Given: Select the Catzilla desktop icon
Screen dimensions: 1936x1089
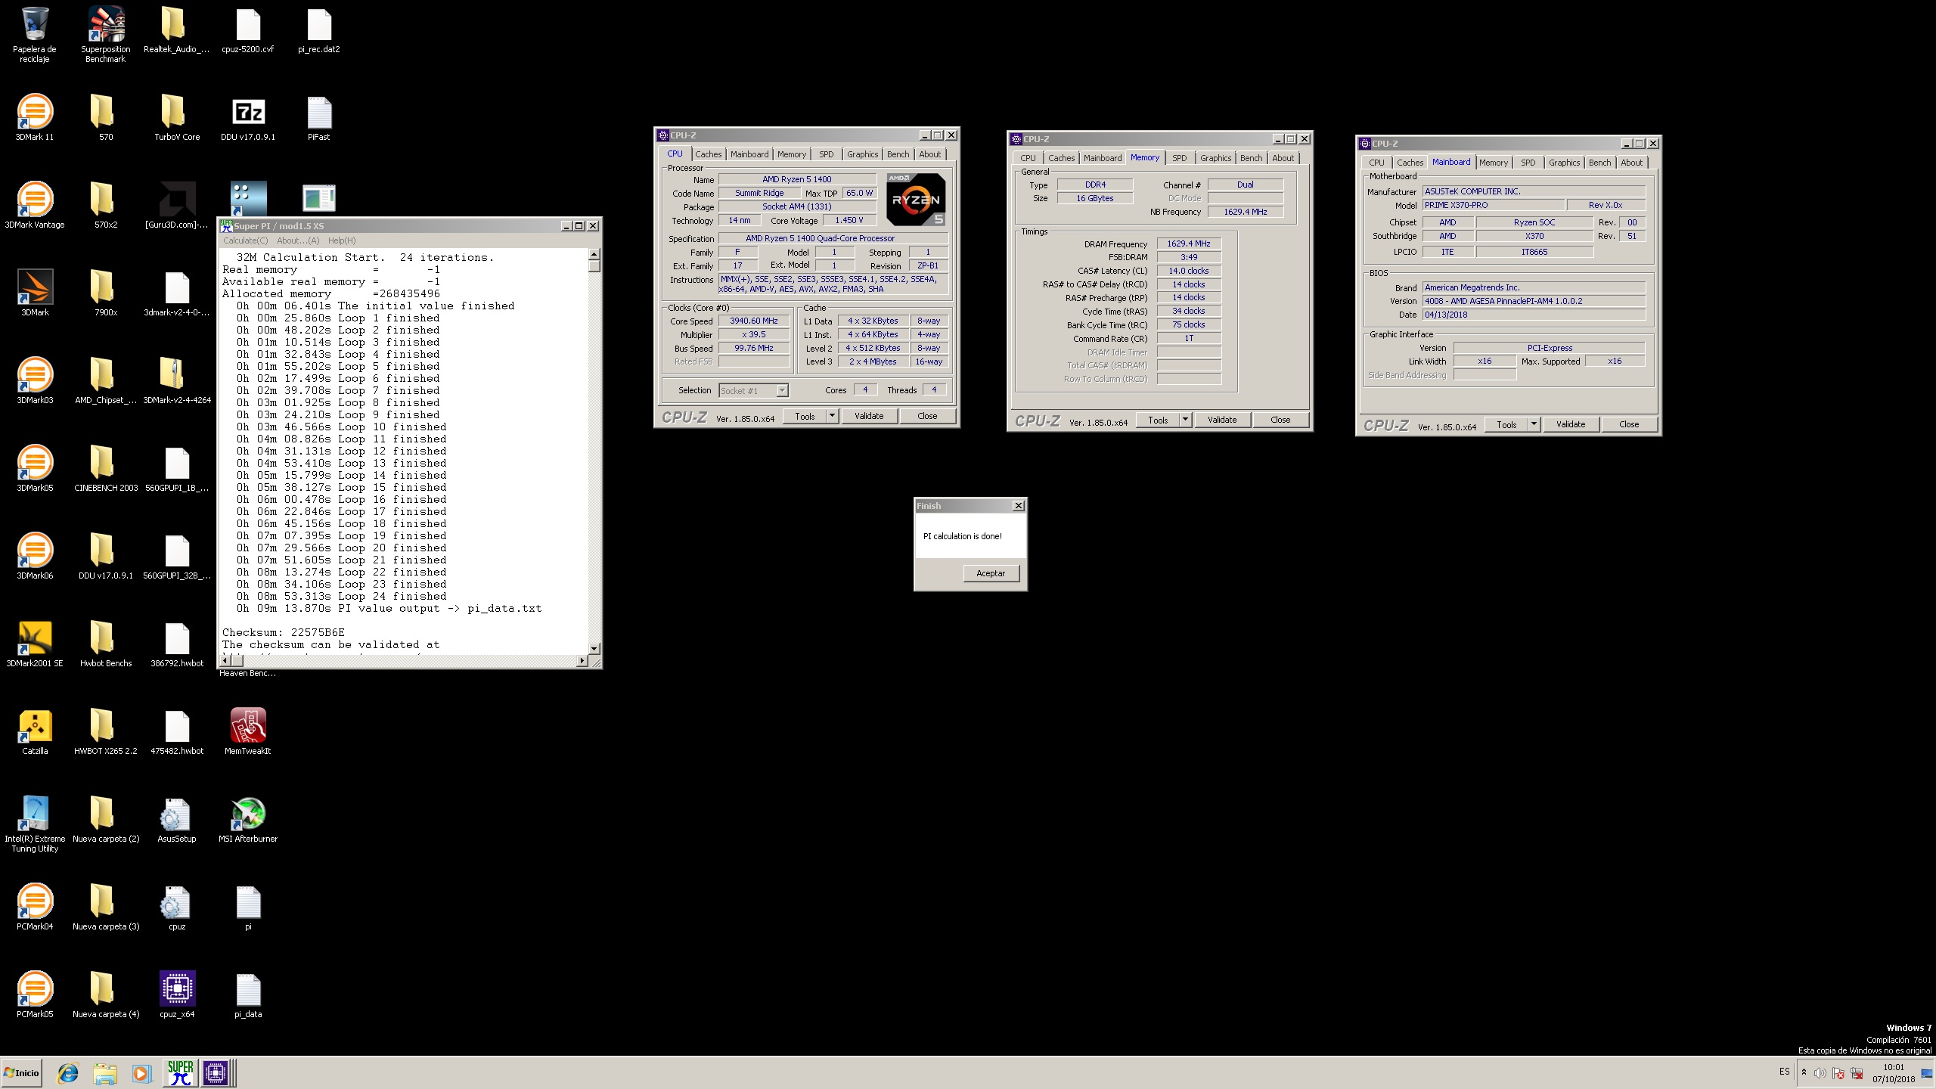Looking at the screenshot, I should tap(34, 731).
